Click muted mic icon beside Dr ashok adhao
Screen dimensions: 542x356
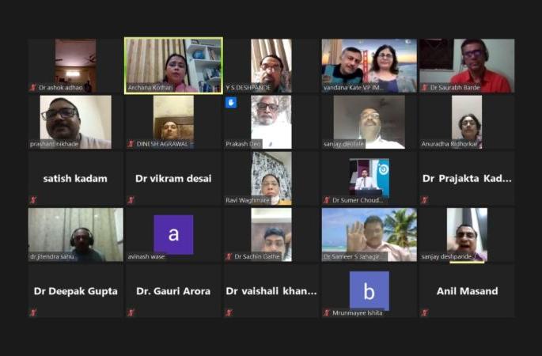[33, 88]
